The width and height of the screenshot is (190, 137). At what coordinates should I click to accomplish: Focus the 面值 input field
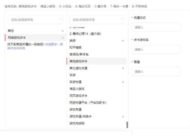[156, 71]
